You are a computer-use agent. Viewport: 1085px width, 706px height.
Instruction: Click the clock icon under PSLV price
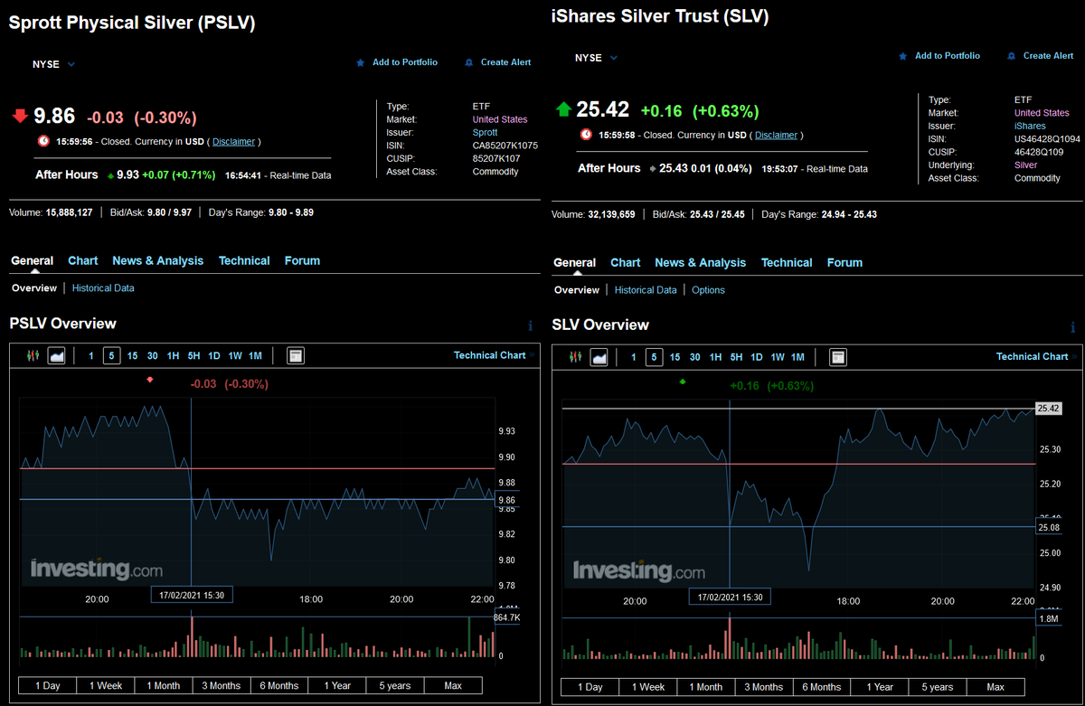point(43,141)
